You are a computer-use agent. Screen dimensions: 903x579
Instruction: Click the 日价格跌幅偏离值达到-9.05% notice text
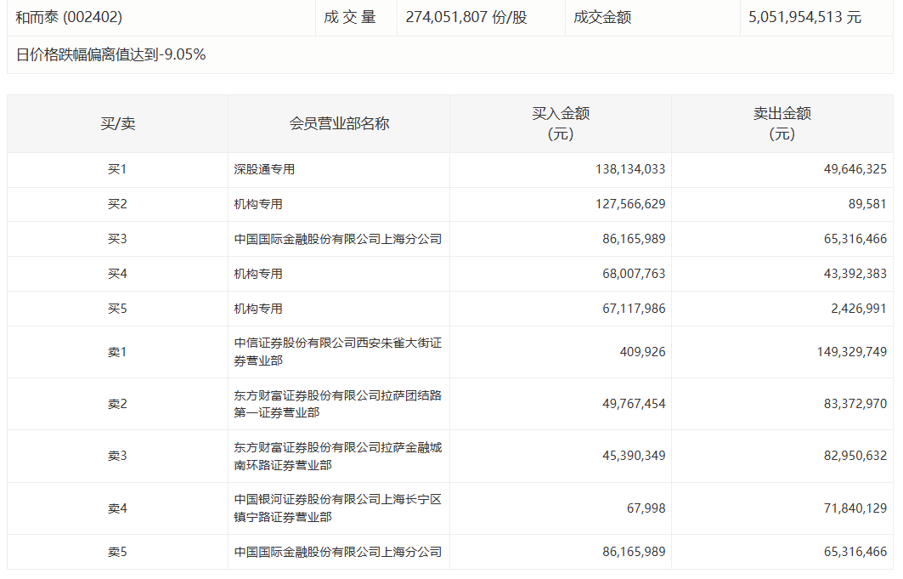[x=110, y=55]
